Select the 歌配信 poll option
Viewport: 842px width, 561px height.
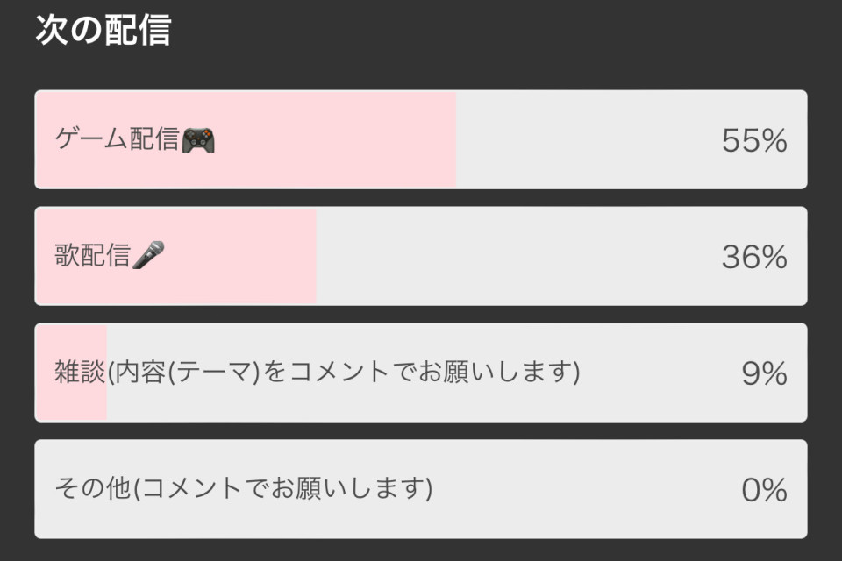(421, 256)
